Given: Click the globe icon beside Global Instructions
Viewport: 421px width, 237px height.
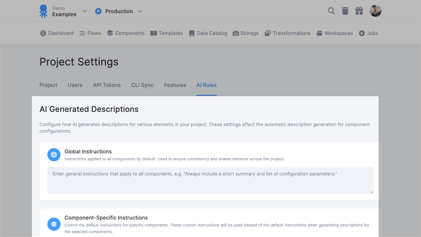Looking at the screenshot, I should (54, 155).
